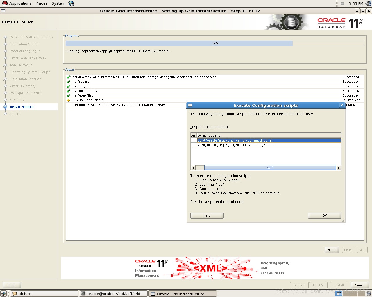Image resolution: width=372 pixels, height=297 pixels.
Task: Select Prerequisite Checks step
Action: (x=25, y=93)
